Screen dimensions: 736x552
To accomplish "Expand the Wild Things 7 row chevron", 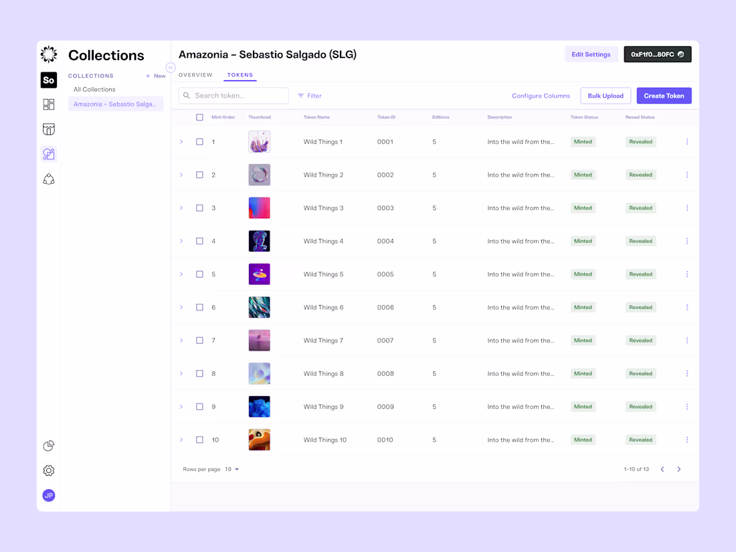I will tap(181, 340).
